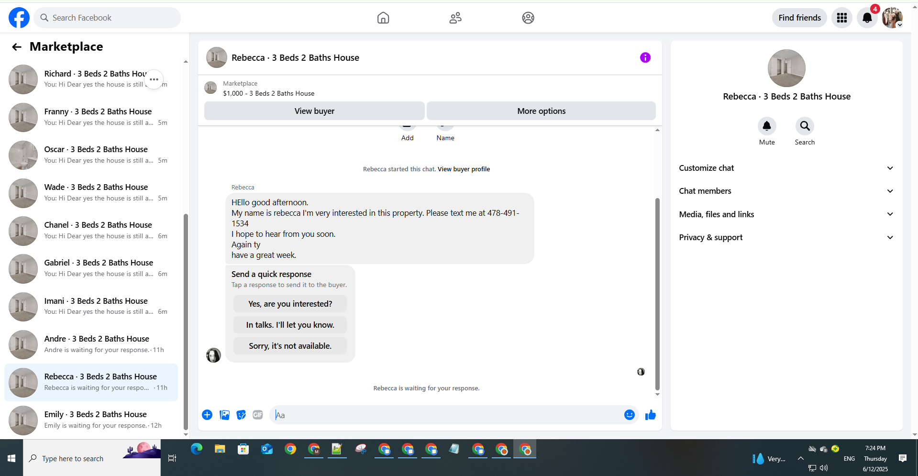Send quick reply 'Sorry, it's not available.'
The image size is (918, 476).
tap(290, 346)
